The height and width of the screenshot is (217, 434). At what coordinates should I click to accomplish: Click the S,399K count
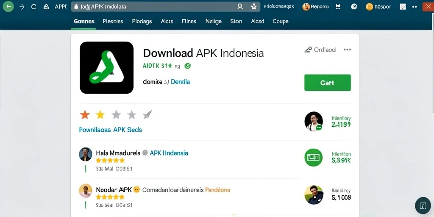(x=341, y=160)
